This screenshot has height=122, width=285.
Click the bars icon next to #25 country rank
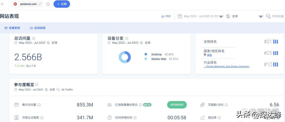[x=276, y=53]
